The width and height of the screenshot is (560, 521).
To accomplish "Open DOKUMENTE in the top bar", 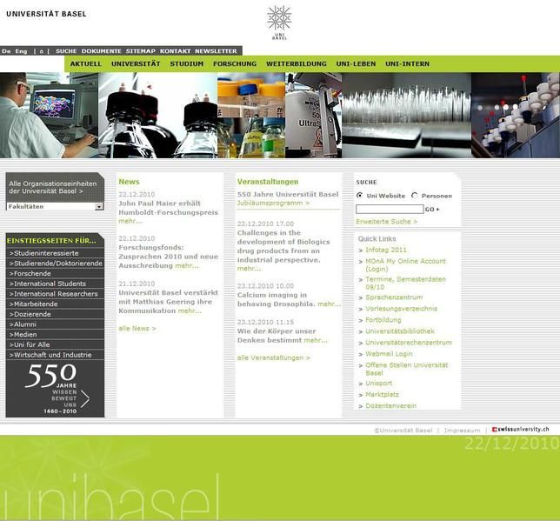I will 102,51.
